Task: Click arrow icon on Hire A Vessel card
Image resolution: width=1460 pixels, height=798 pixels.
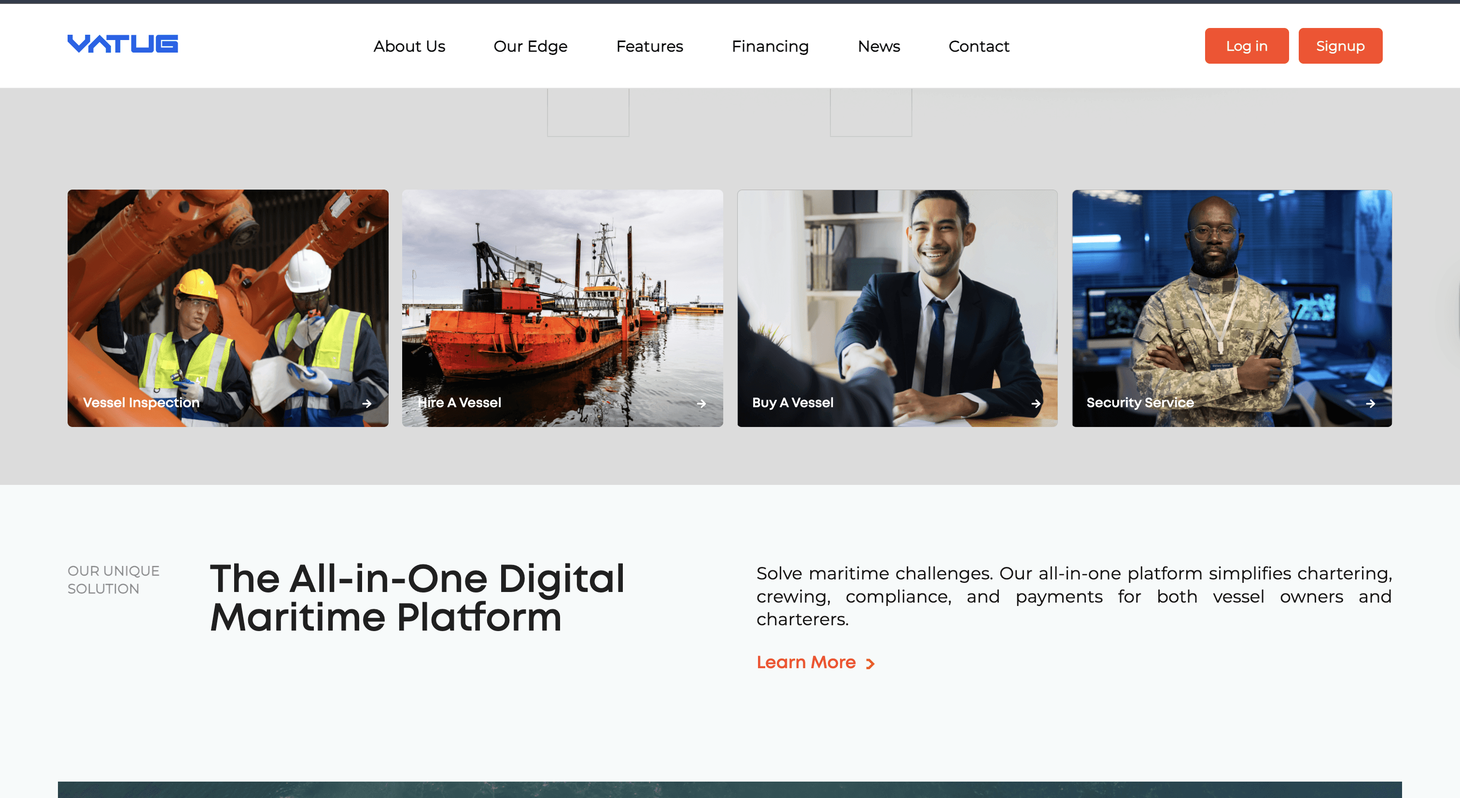Action: [701, 403]
